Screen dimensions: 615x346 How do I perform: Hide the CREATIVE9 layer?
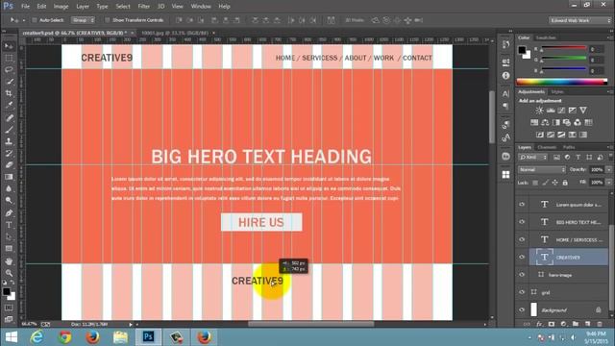click(x=522, y=258)
